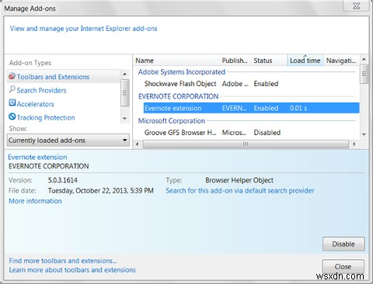Image resolution: width=373 pixels, height=284 pixels.
Task: Select Tracking Protection add-on type
Action: (46, 118)
